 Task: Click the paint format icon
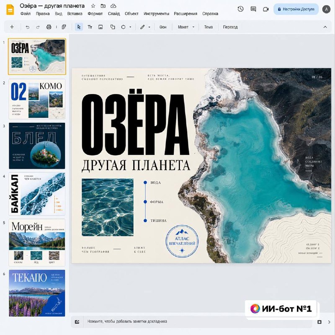pyautogui.click(x=64, y=27)
